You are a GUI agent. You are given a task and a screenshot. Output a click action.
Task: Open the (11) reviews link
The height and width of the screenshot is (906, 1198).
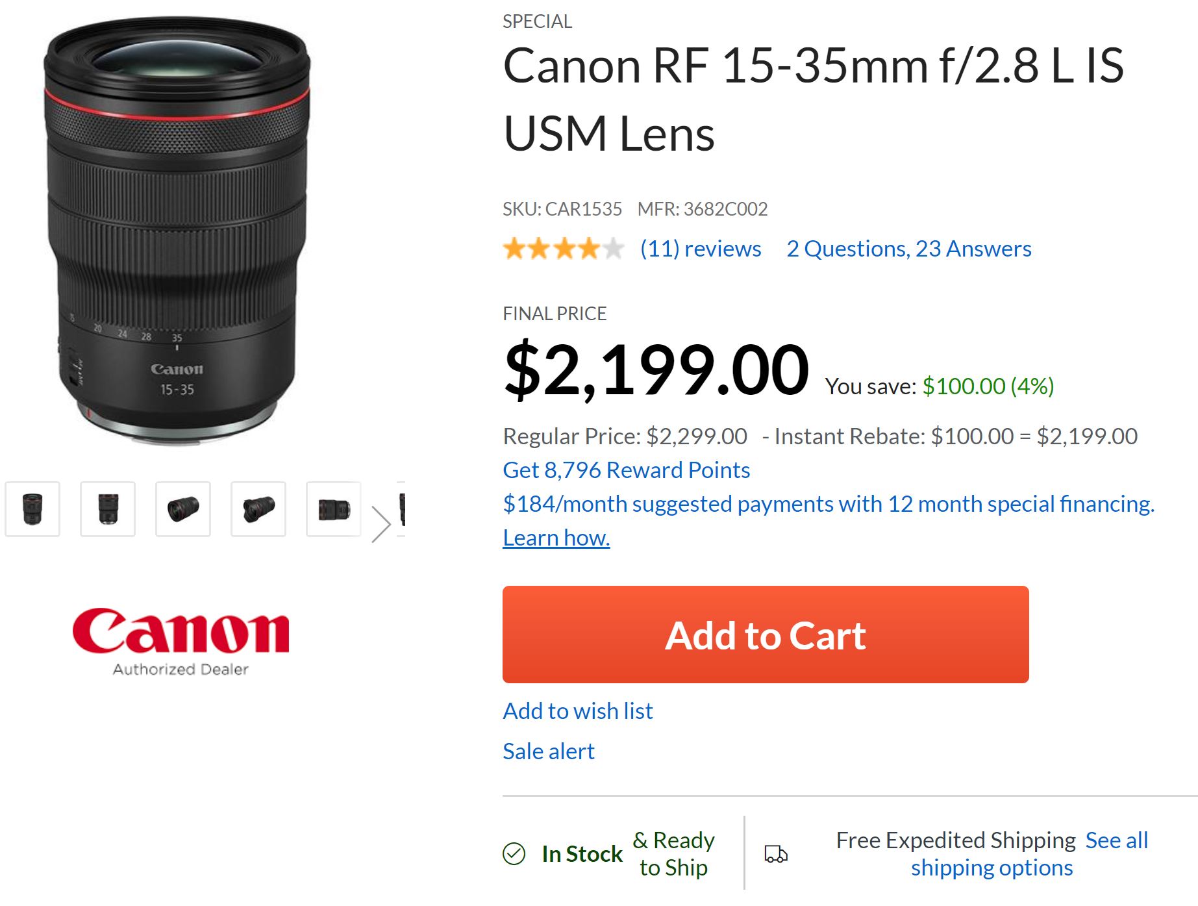[x=700, y=249]
